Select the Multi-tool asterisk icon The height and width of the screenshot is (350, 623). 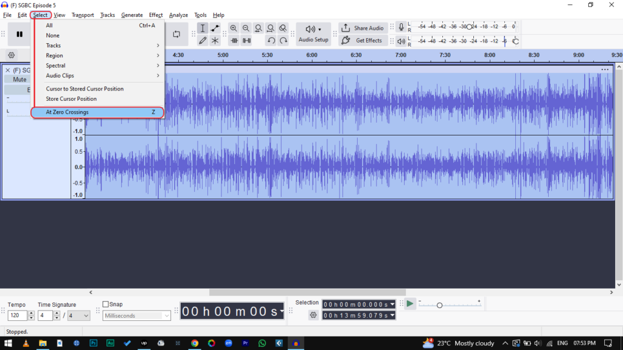click(x=215, y=41)
